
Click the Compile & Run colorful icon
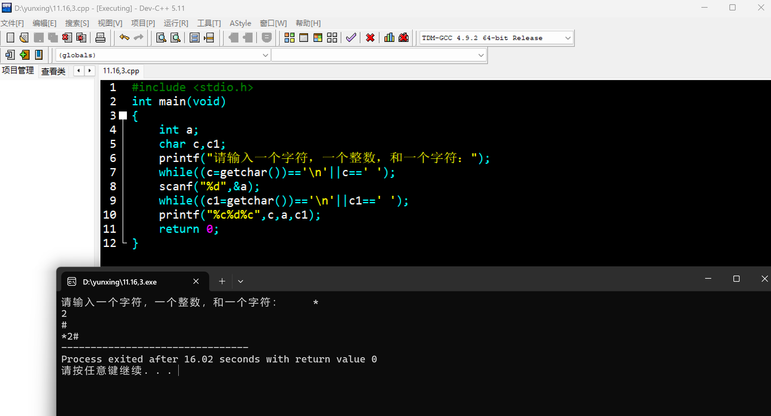pyautogui.click(x=318, y=38)
